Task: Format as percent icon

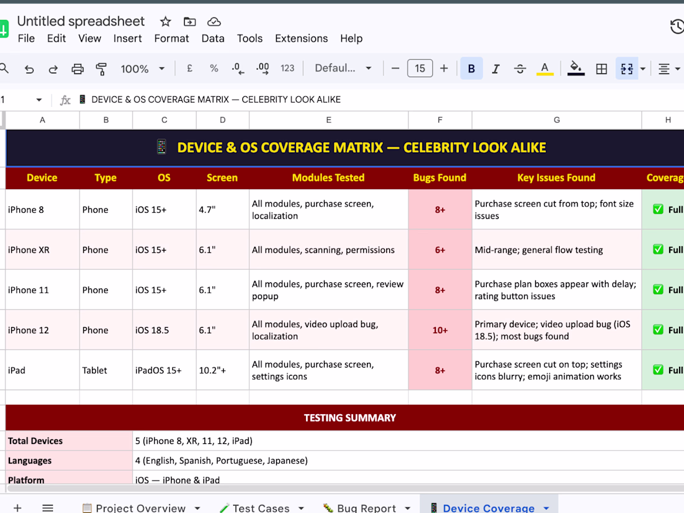Action: (x=214, y=68)
